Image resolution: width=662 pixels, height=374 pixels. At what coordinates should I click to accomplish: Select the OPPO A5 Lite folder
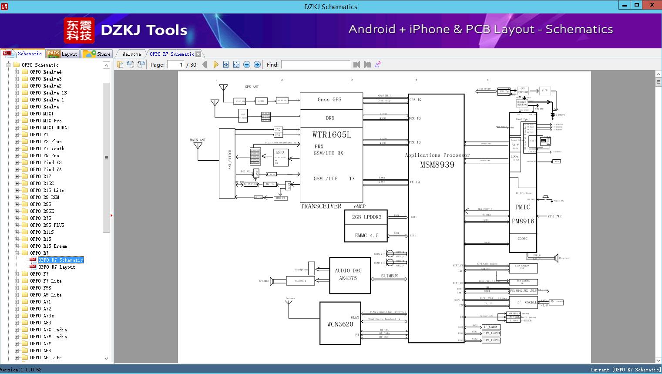(46, 357)
